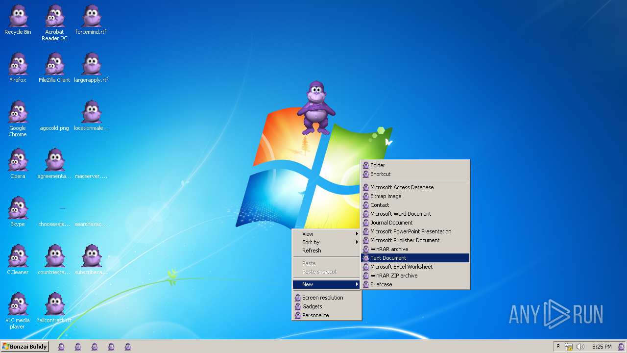Create new Microsoft Access Database
The height and width of the screenshot is (353, 627).
pyautogui.click(x=415, y=187)
